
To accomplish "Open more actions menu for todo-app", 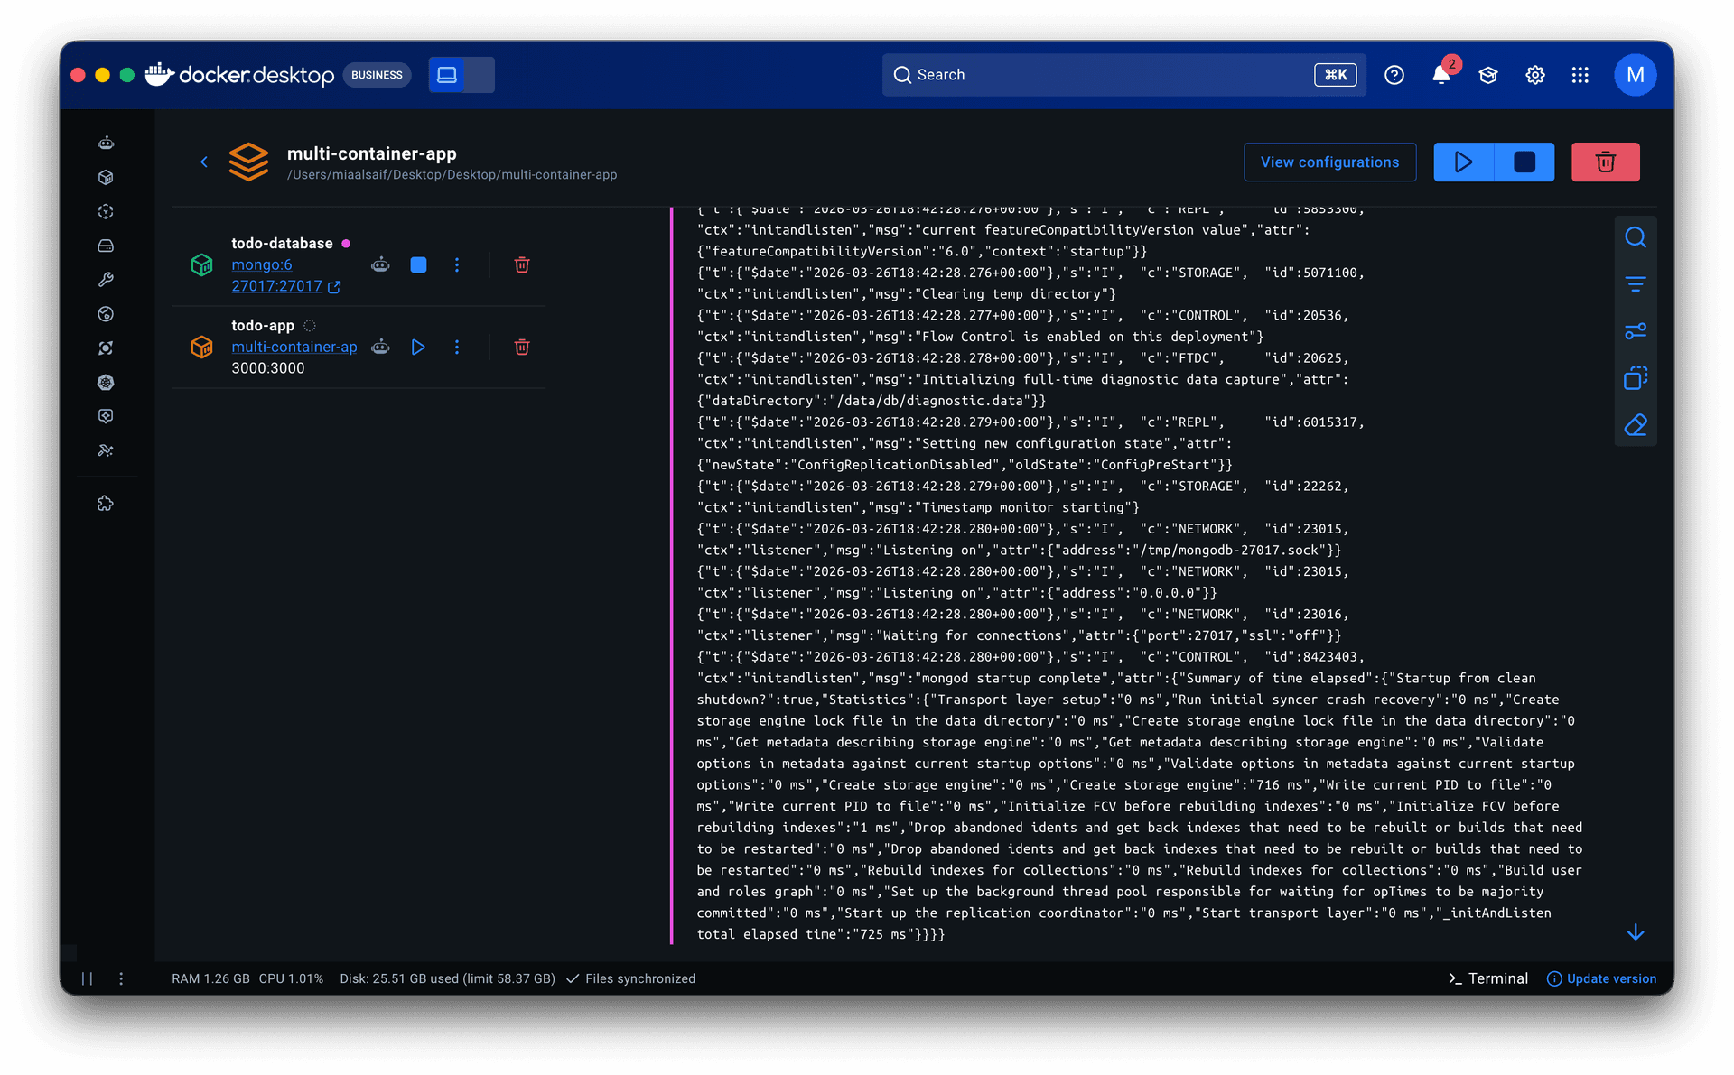I will 457,347.
